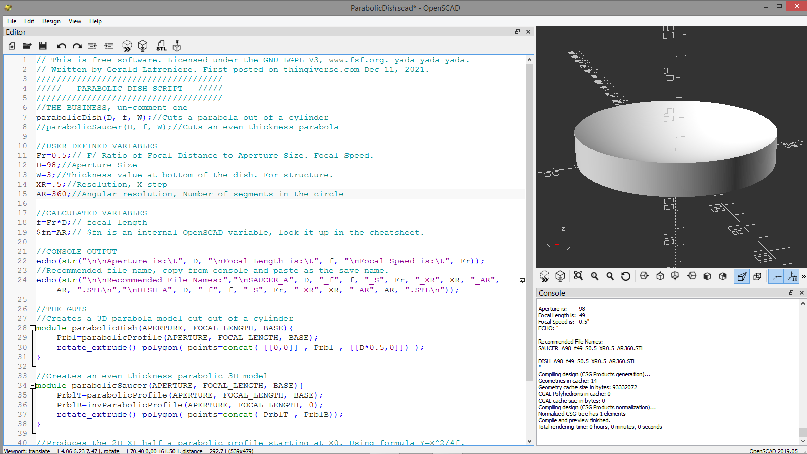The height and width of the screenshot is (454, 807).
Task: Zoom out of the 3D view
Action: [610, 276]
